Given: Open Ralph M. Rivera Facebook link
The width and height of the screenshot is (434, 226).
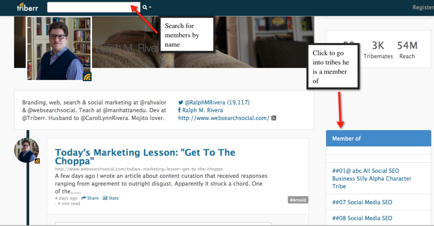Looking at the screenshot, I should 203,110.
